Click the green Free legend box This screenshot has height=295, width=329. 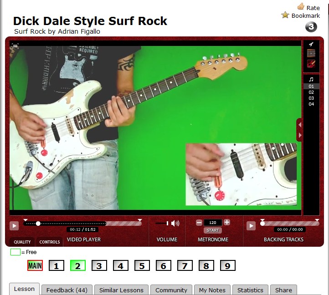click(15, 252)
